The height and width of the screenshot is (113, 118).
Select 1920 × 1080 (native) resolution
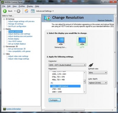pos(65,86)
